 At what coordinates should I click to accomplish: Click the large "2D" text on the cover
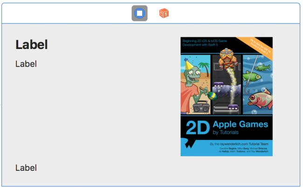click(x=198, y=128)
